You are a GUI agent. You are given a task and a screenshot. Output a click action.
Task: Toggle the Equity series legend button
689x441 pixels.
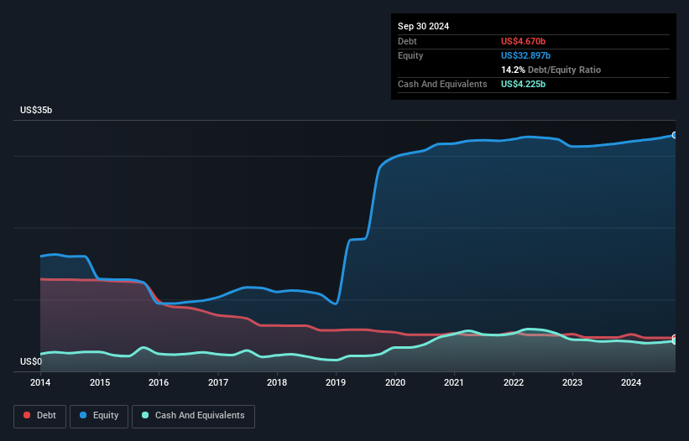pos(99,416)
